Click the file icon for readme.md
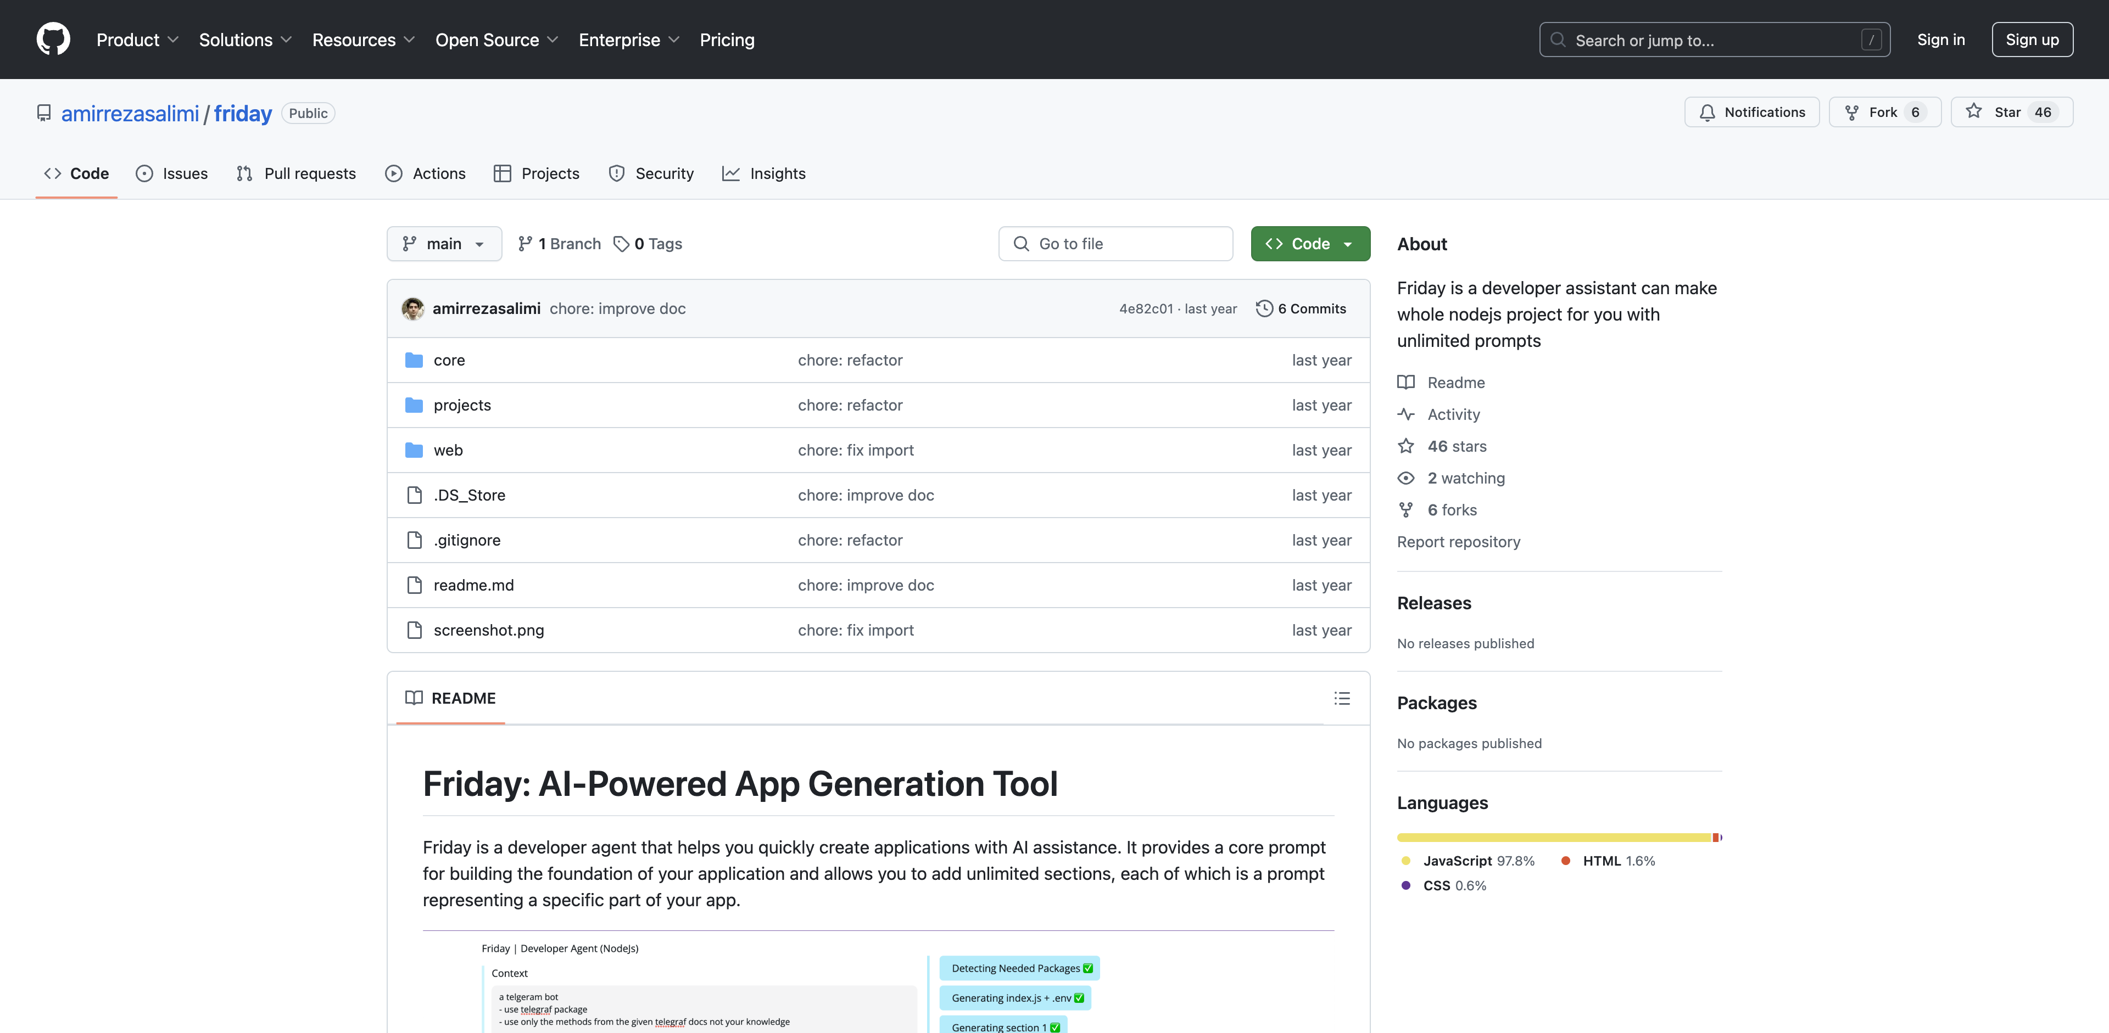The width and height of the screenshot is (2109, 1033). point(414,585)
